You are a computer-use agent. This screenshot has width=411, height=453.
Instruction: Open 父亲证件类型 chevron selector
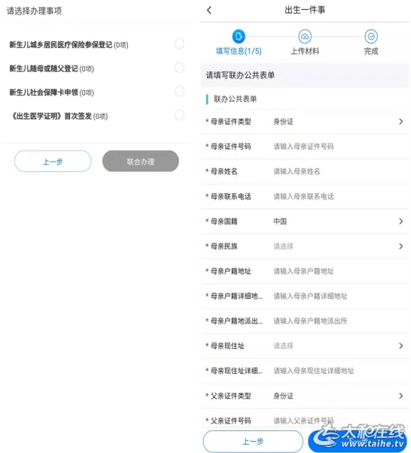point(401,396)
